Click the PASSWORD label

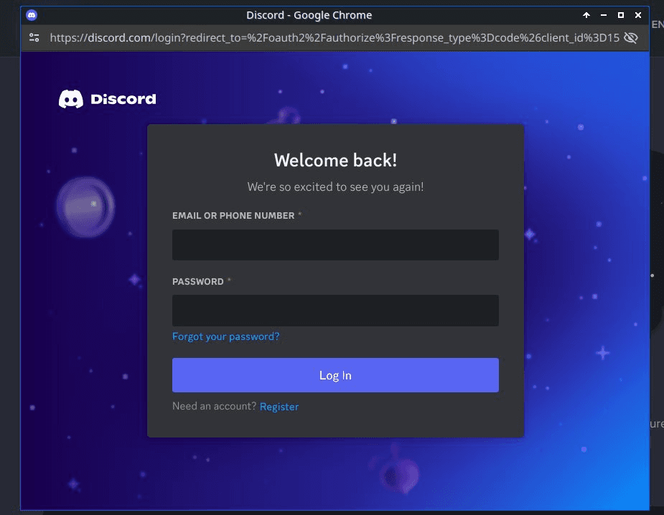point(197,281)
